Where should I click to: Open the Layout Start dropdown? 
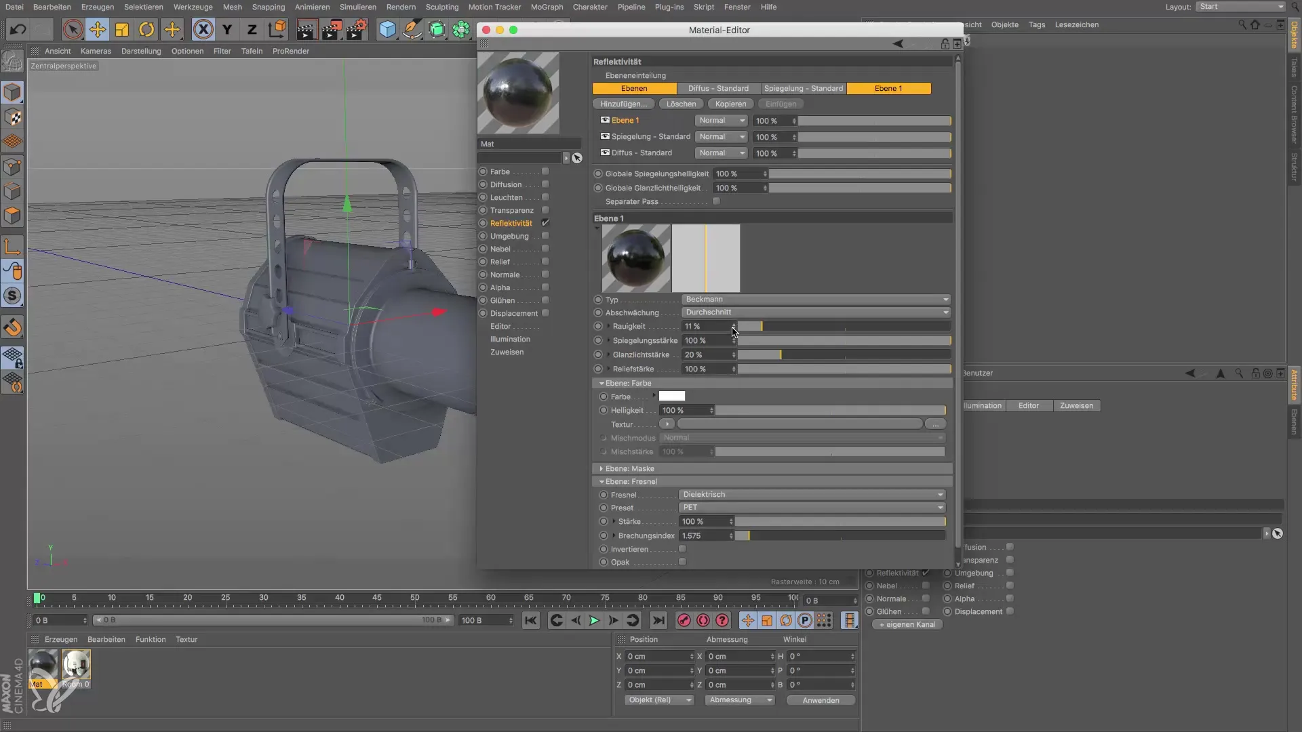[x=1240, y=7]
